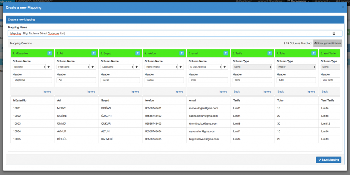Viewport: 350px width, 175px height.
Task: Open the Management menu in top bar
Action: (x=298, y=1)
